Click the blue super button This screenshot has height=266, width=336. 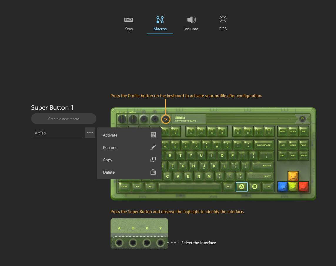click(x=282, y=187)
